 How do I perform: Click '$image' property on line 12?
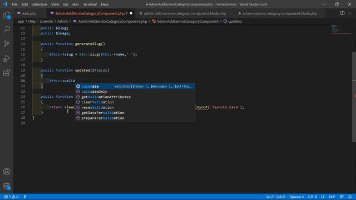62,33
